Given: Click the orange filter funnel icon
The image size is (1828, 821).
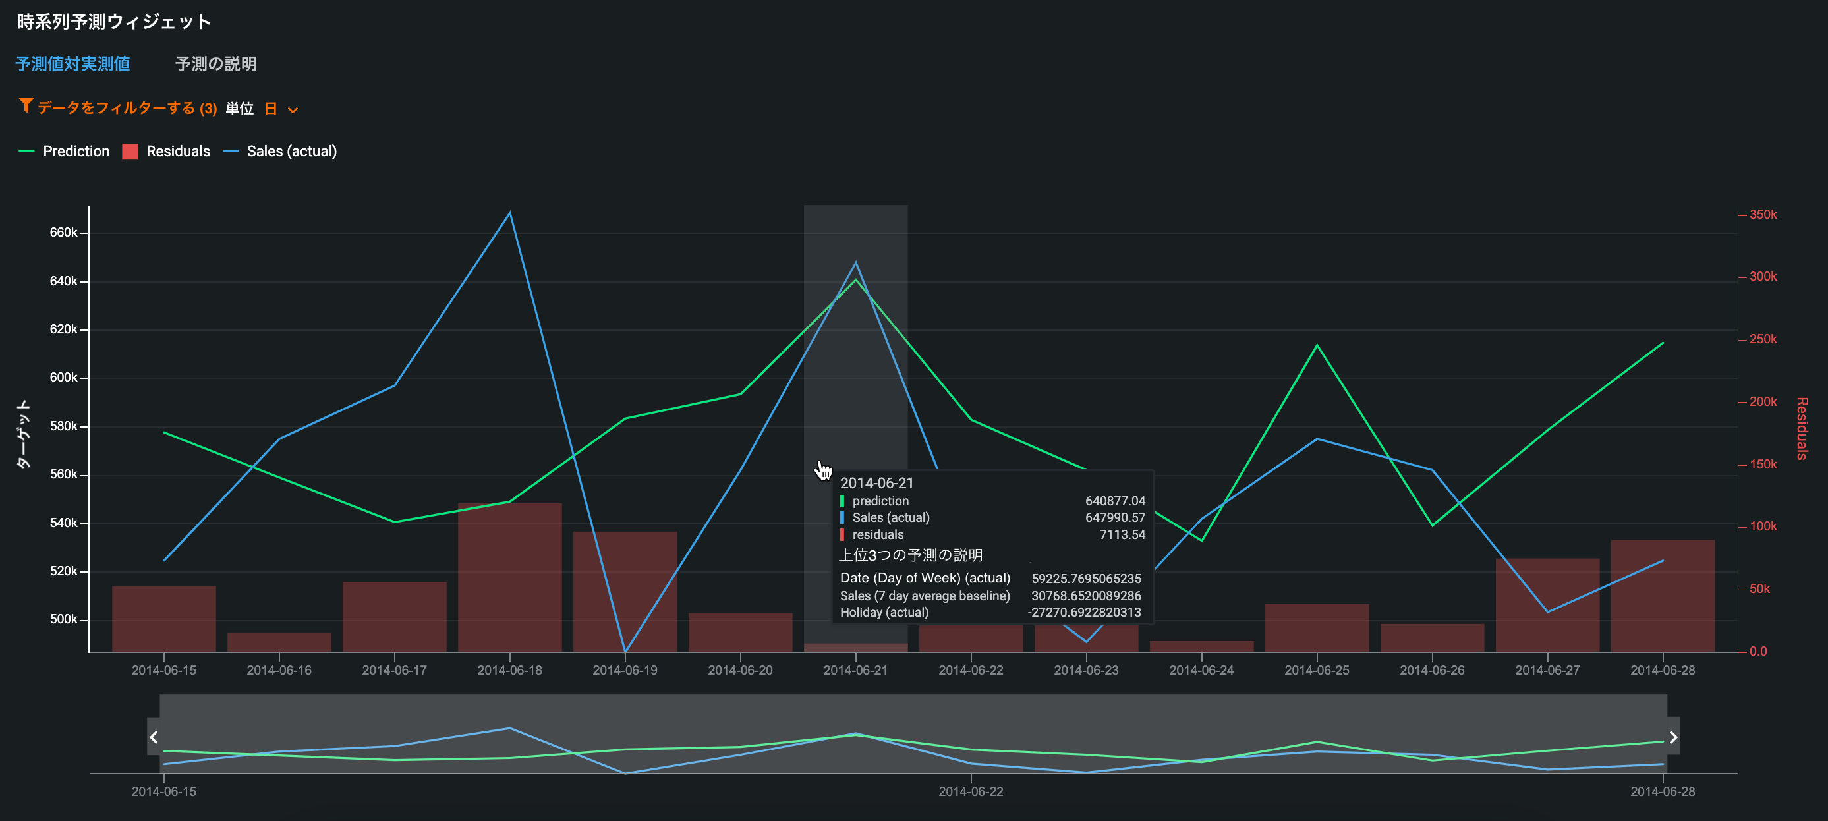Looking at the screenshot, I should click(26, 105).
